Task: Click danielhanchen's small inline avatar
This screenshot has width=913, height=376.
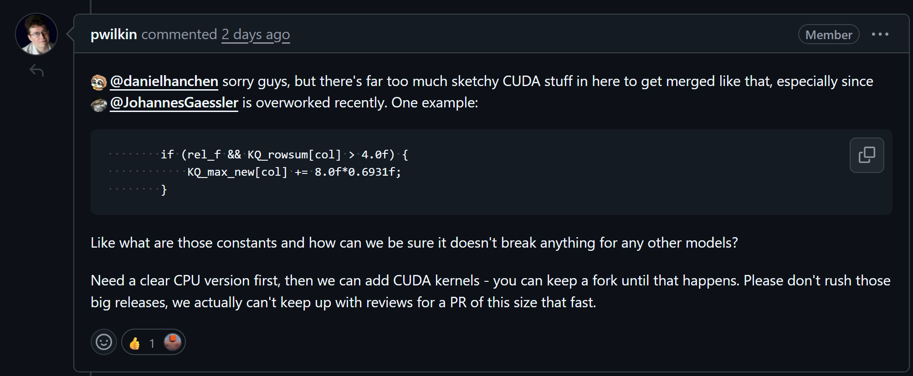Action: tap(99, 82)
